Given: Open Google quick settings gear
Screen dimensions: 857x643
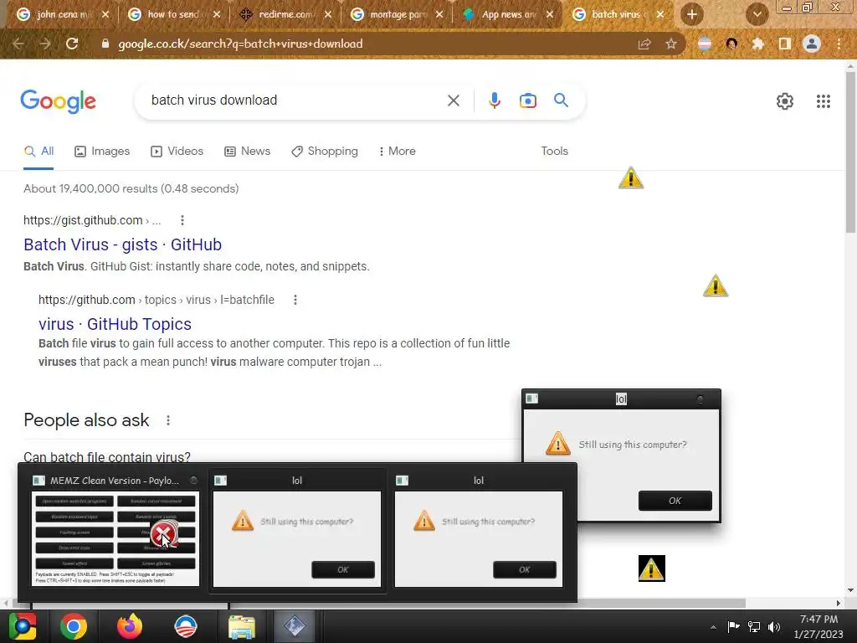Looking at the screenshot, I should 785,101.
